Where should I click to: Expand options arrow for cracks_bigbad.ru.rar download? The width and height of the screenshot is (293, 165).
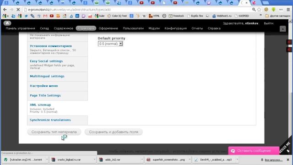[94, 160]
